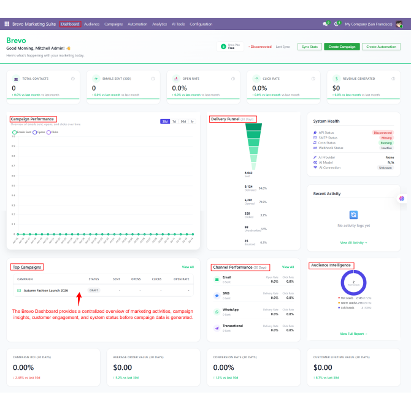411x411 pixels.
Task: Open the Campaigns menu
Action: [x=113, y=24]
